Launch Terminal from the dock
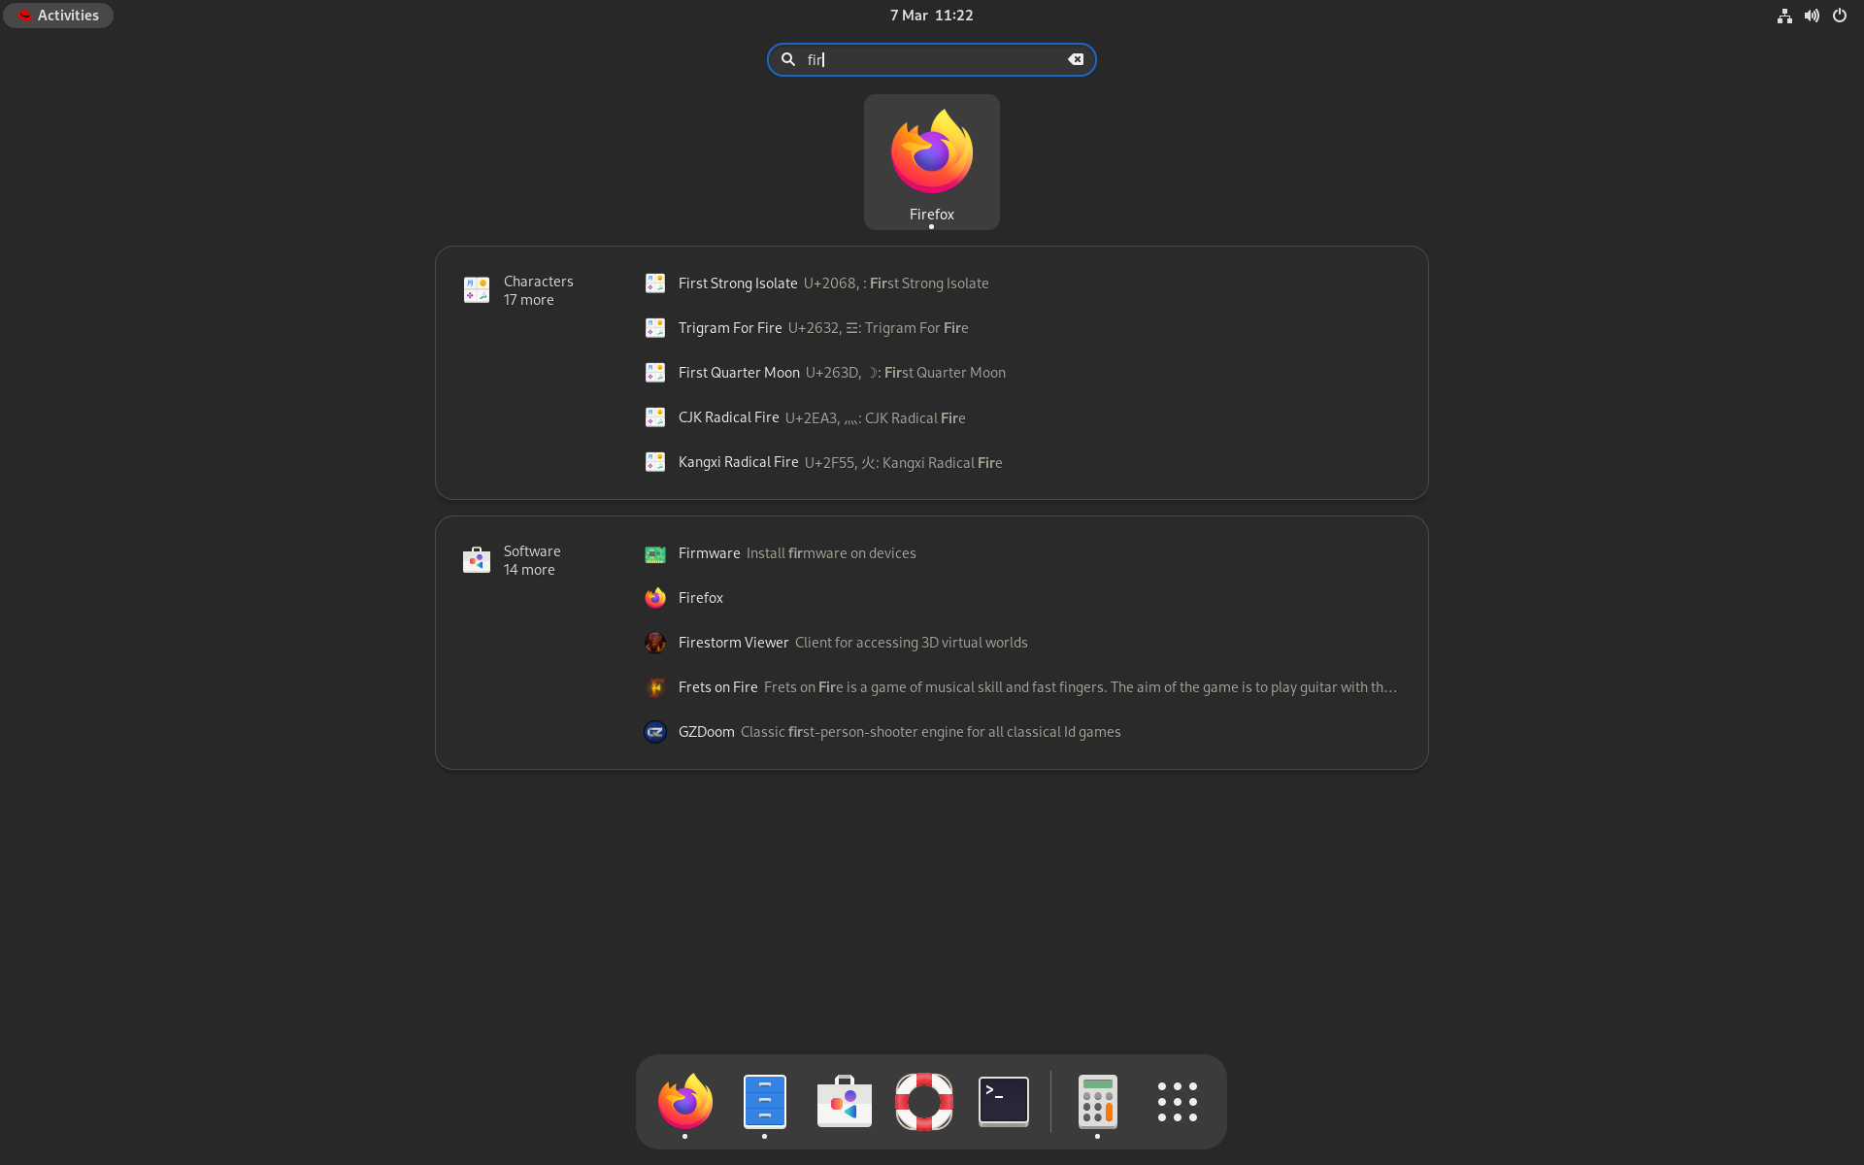The height and width of the screenshot is (1165, 1864). (x=1003, y=1101)
